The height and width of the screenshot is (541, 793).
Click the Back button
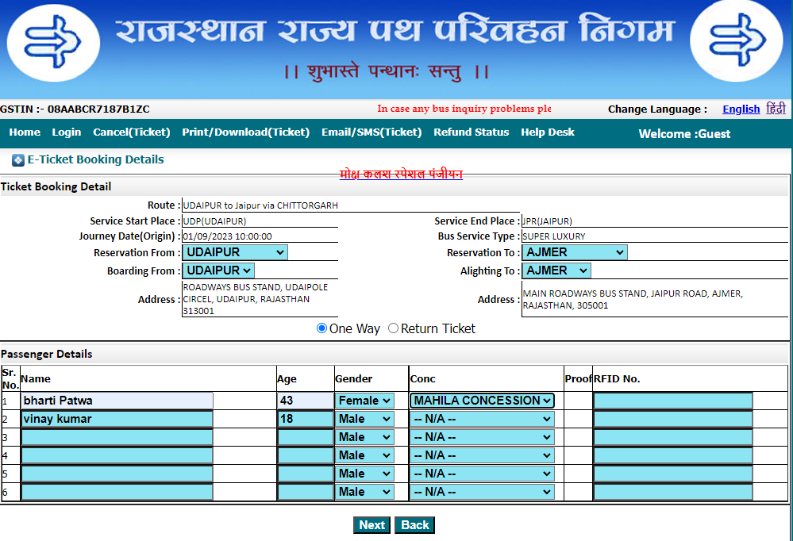[x=414, y=524]
